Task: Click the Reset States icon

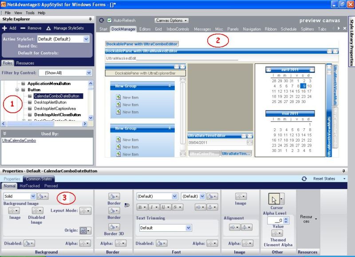Action: [304, 178]
